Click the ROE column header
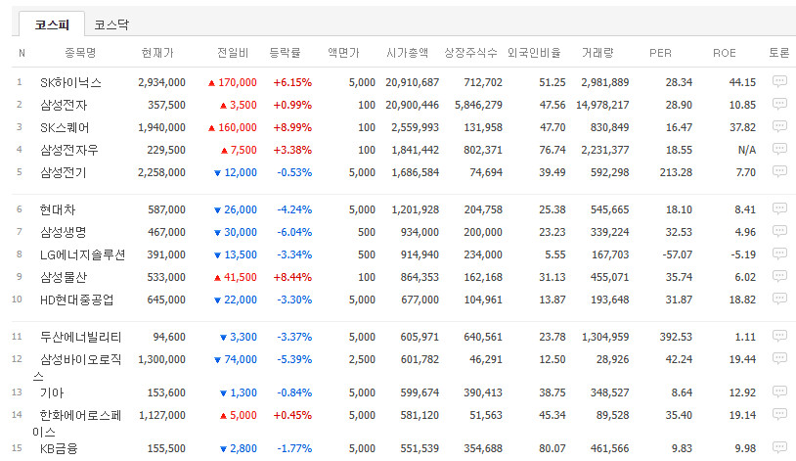Image resolution: width=796 pixels, height=461 pixels. click(x=725, y=53)
